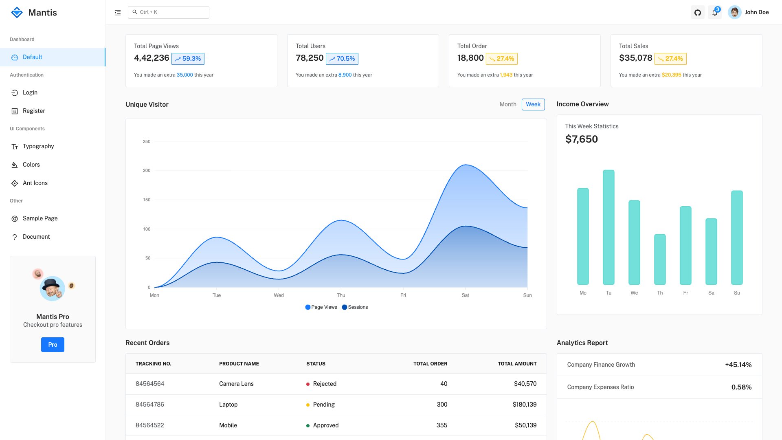Click the Colors palette icon
Screen dimensions: 782x440
(15, 165)
